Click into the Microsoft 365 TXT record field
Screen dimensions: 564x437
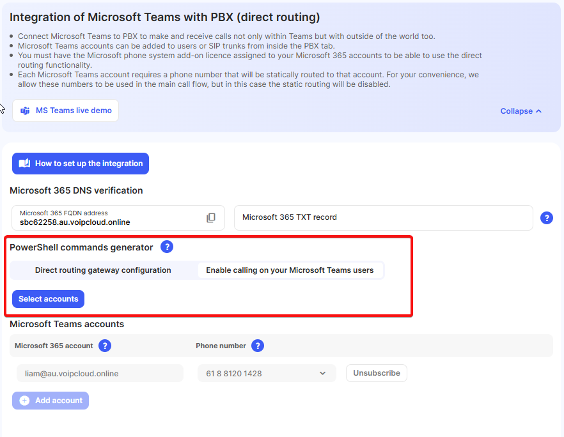pos(384,217)
